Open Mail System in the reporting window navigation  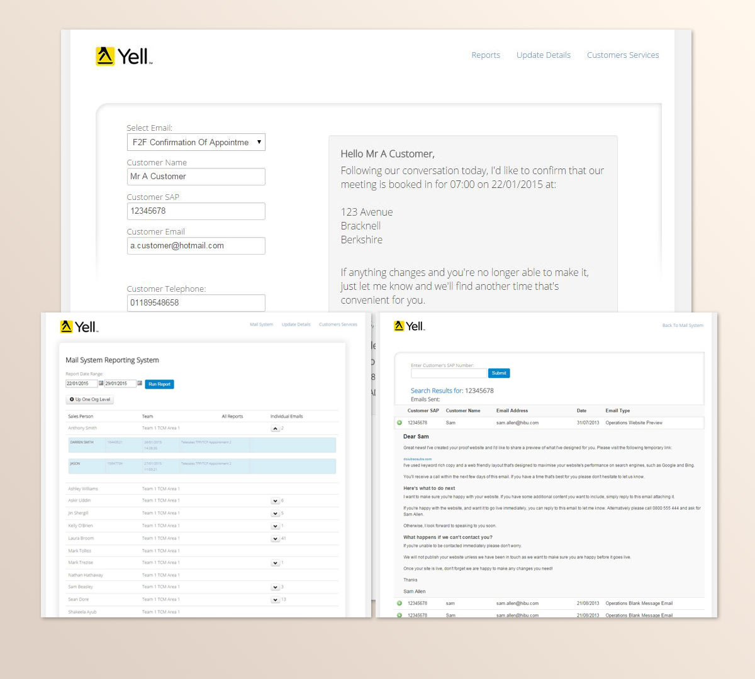tap(262, 324)
